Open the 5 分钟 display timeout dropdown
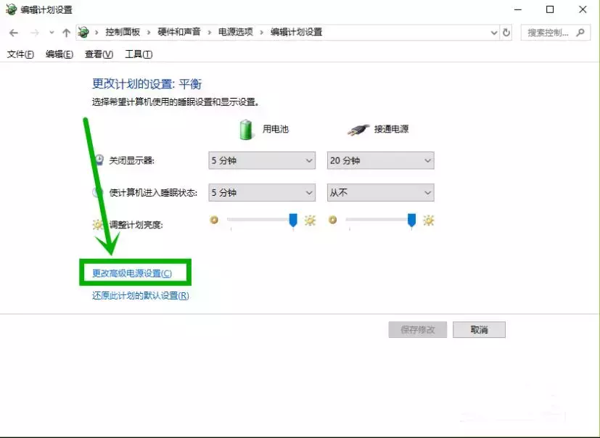The height and width of the screenshot is (438, 600). tap(261, 160)
